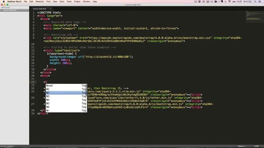The height and width of the screenshot is (148, 264).
Task: Click the shield menu bar icon
Action: click(199, 2)
